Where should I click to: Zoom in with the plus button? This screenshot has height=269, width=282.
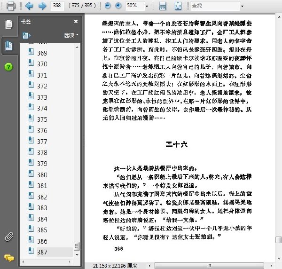pos(118,6)
